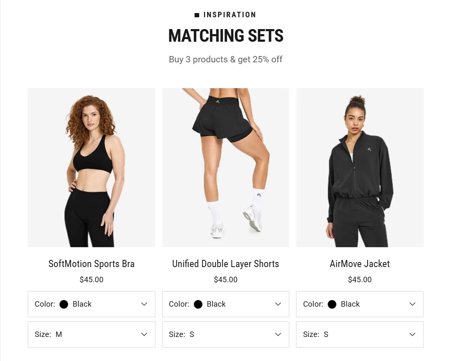The width and height of the screenshot is (451, 361).
Task: Open Size dropdown for Double Layer Shorts
Action: click(x=225, y=334)
